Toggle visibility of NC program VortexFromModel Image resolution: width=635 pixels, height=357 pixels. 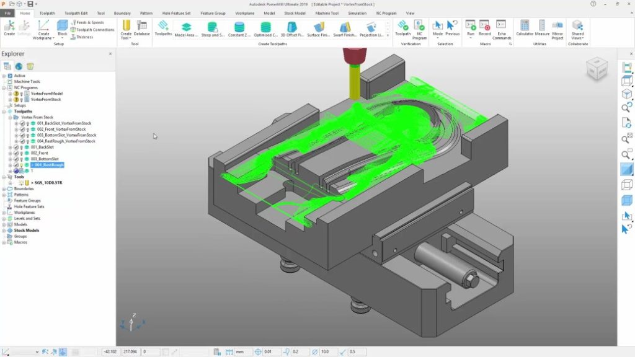[x=21, y=94]
